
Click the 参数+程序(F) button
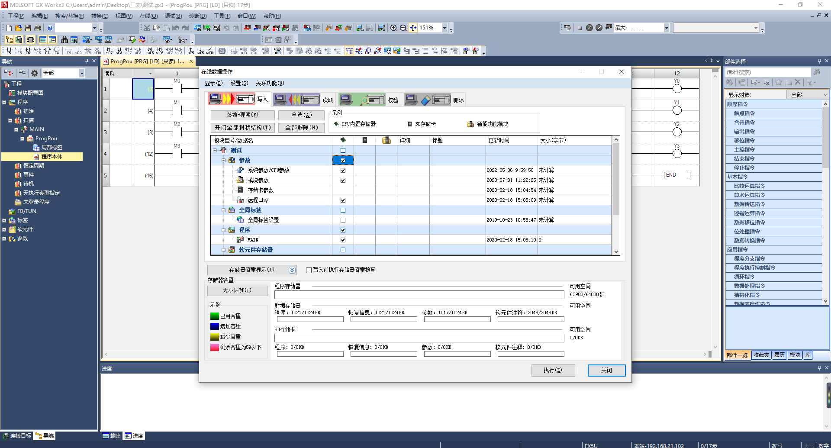pyautogui.click(x=242, y=115)
